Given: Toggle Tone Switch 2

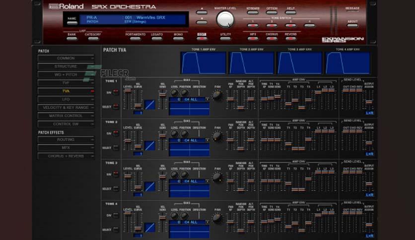Looking at the screenshot, I should [x=272, y=26].
